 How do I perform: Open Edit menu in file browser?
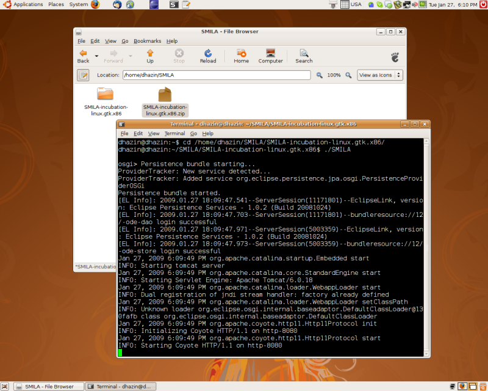pos(95,41)
